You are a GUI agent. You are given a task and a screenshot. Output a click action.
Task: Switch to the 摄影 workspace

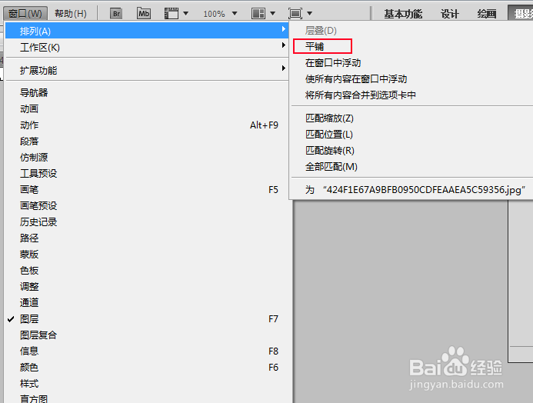pos(521,14)
